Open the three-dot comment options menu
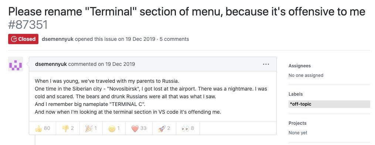The height and width of the screenshot is (145, 375). pos(266,64)
